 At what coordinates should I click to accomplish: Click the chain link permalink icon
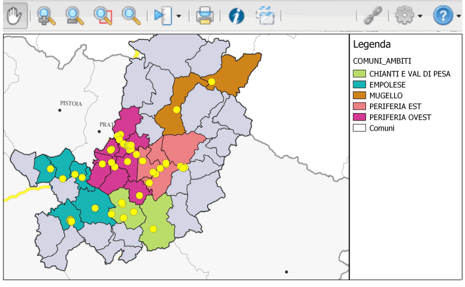point(373,16)
